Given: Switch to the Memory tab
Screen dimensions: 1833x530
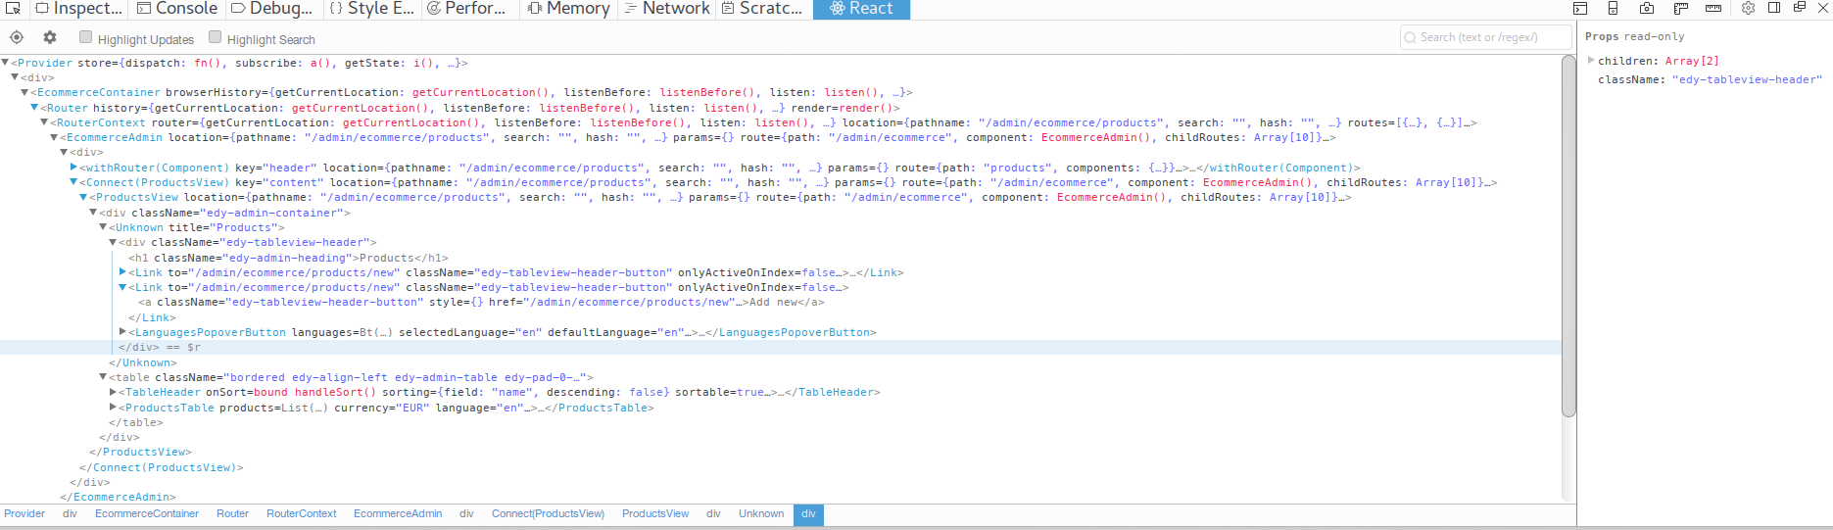Looking at the screenshot, I should (568, 9).
